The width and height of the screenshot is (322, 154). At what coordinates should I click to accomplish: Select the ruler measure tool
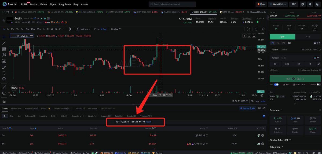(x=4, y=87)
